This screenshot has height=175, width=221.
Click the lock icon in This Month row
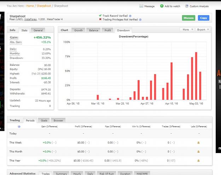pyautogui.click(x=198, y=152)
